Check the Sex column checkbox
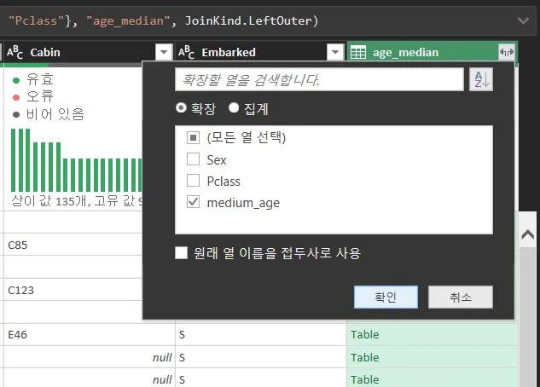Screen dimensions: 540x387 [x=193, y=159]
